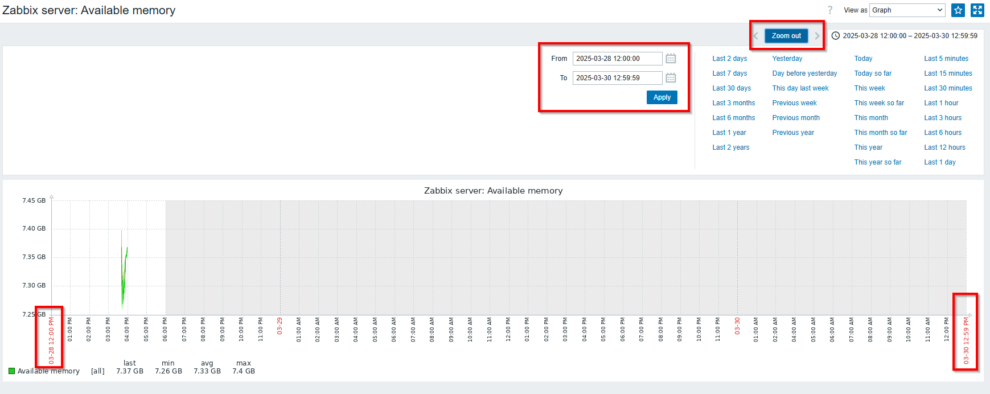
Task: Click the clock icon beside the time range
Action: tap(836, 36)
